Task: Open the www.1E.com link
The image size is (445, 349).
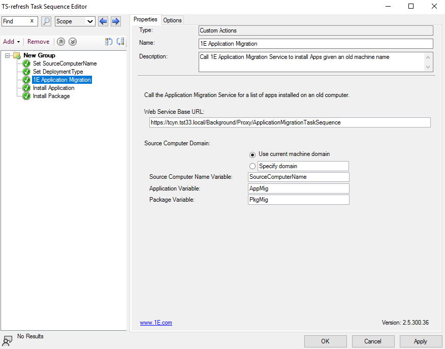Action: [x=156, y=323]
